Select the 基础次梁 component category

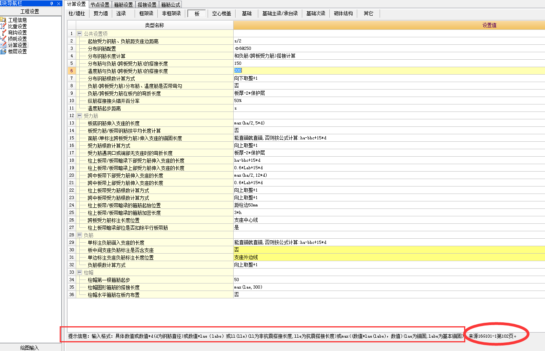pyautogui.click(x=316, y=13)
